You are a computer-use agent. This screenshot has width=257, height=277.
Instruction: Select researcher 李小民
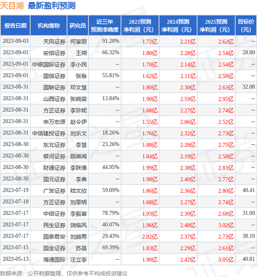pyautogui.click(x=78, y=65)
